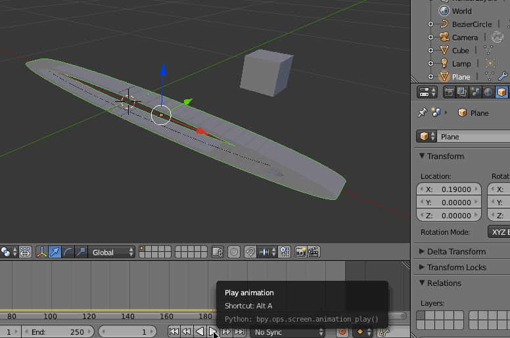Image resolution: width=510 pixels, height=338 pixels.
Task: Click the Cube mesh triangle icon
Action: pos(444,50)
